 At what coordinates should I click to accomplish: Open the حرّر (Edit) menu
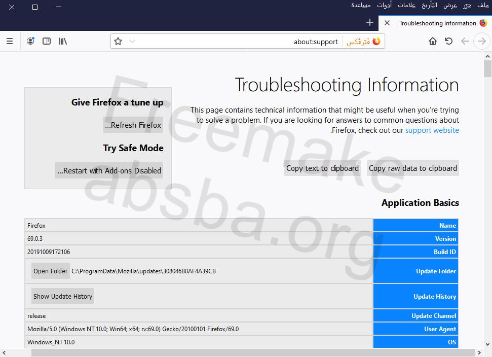tap(467, 5)
